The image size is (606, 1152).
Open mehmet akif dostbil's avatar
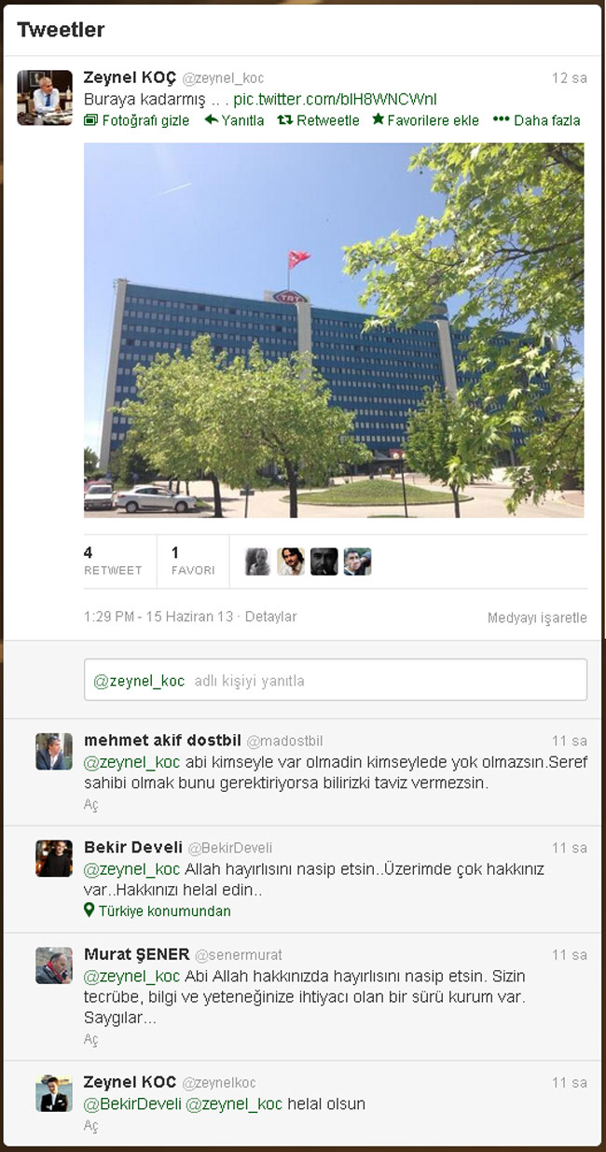pyautogui.click(x=54, y=751)
